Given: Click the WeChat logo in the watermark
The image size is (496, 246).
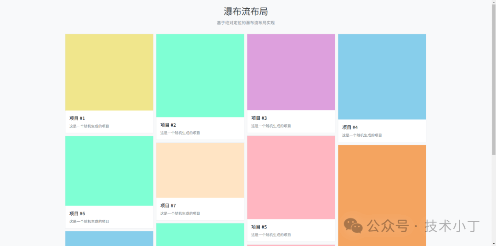Looking at the screenshot, I should pos(353,225).
